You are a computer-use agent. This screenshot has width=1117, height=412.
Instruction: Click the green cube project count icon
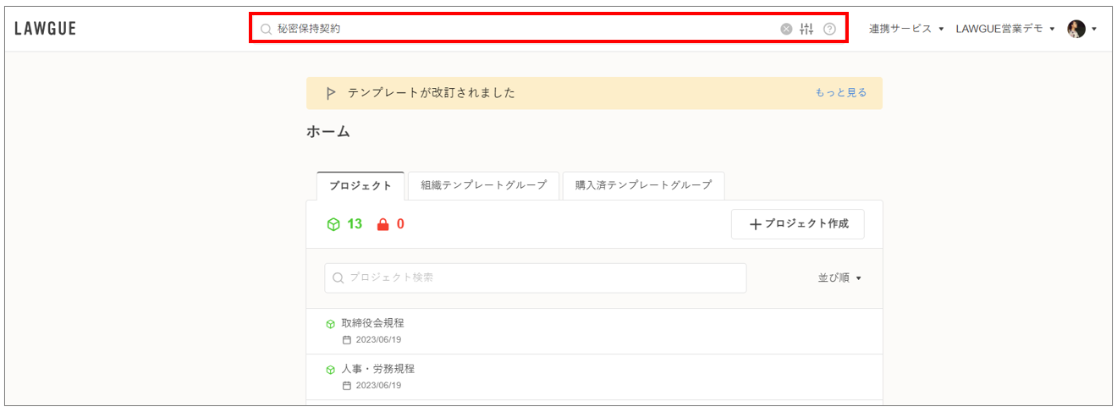click(333, 224)
